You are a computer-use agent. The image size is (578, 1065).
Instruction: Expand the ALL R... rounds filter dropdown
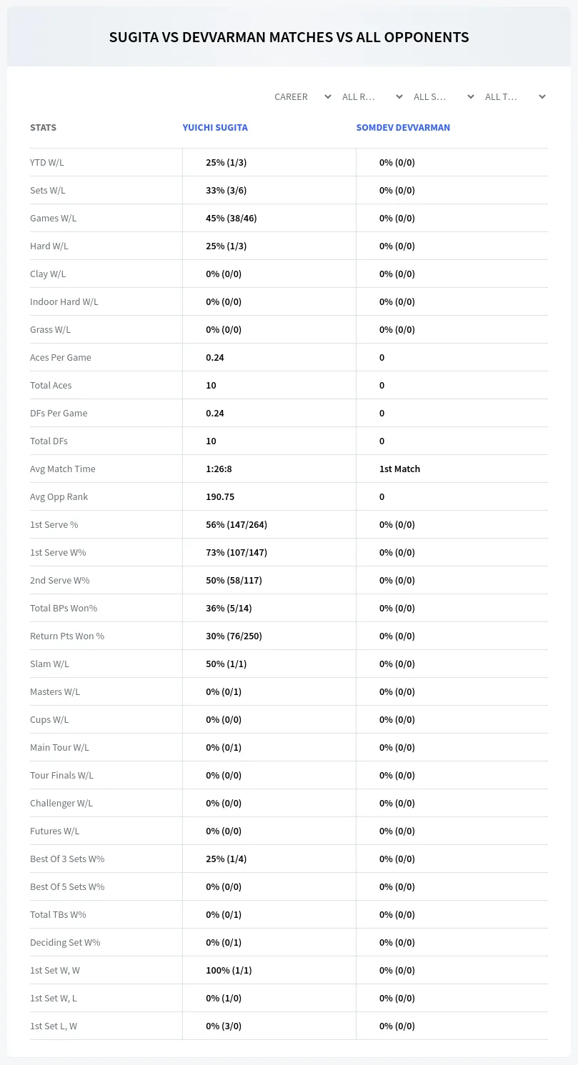pos(372,96)
